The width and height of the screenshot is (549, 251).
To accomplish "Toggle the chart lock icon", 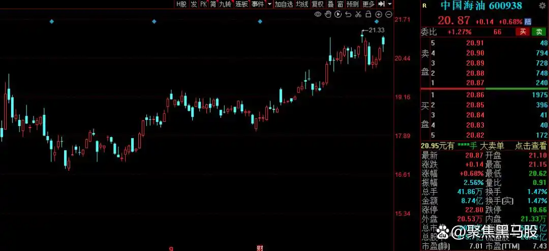I will pos(368,14).
